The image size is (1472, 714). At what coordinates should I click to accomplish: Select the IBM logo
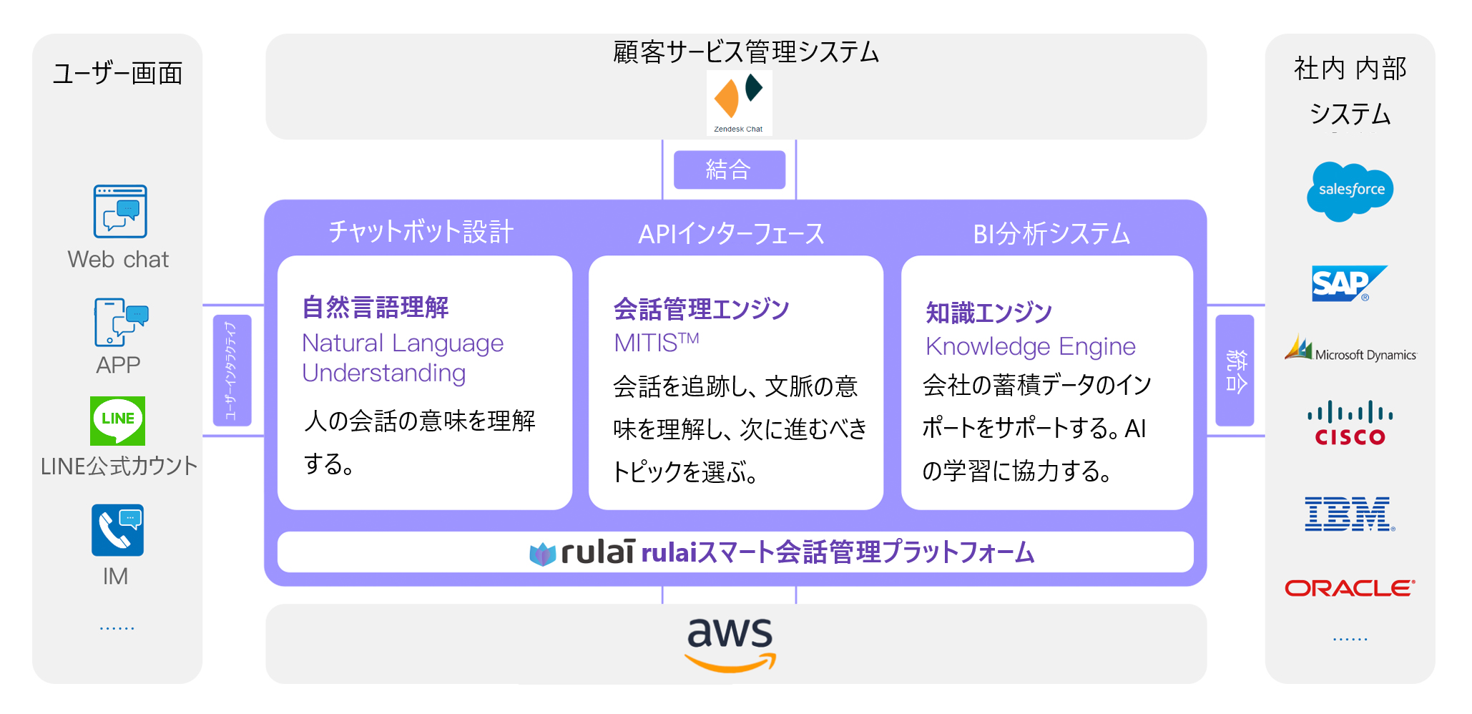click(1349, 514)
